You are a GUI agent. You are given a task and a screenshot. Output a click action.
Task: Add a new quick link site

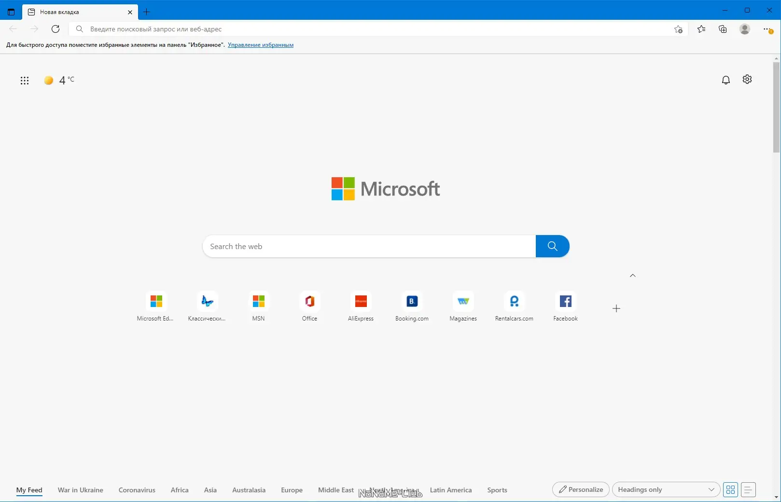[616, 308]
